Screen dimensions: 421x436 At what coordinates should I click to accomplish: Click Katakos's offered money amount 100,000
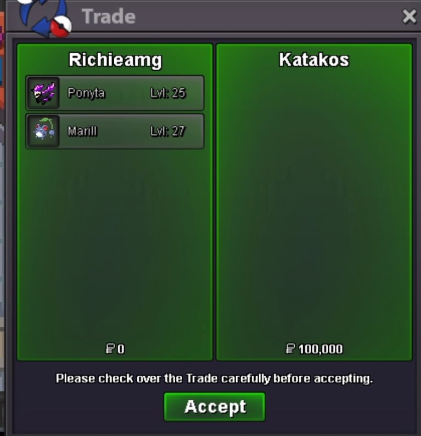tap(321, 349)
